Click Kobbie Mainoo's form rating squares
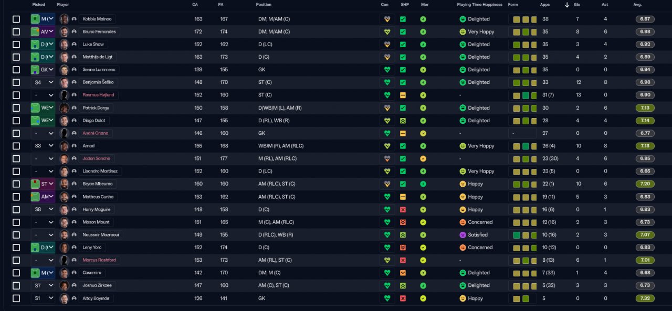 (522, 19)
